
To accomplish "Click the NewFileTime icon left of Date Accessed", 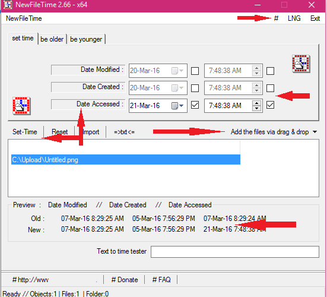I will (x=21, y=106).
